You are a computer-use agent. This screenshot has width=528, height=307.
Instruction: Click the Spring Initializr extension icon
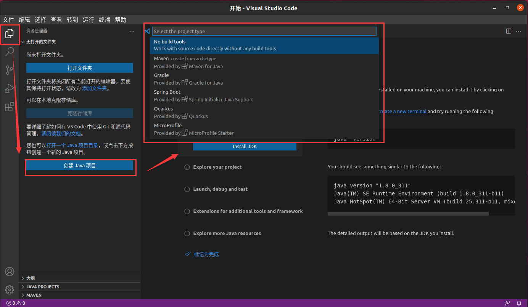click(x=185, y=99)
